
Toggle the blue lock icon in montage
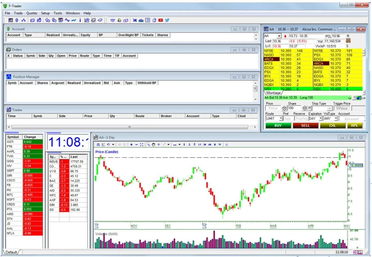(x=359, y=98)
